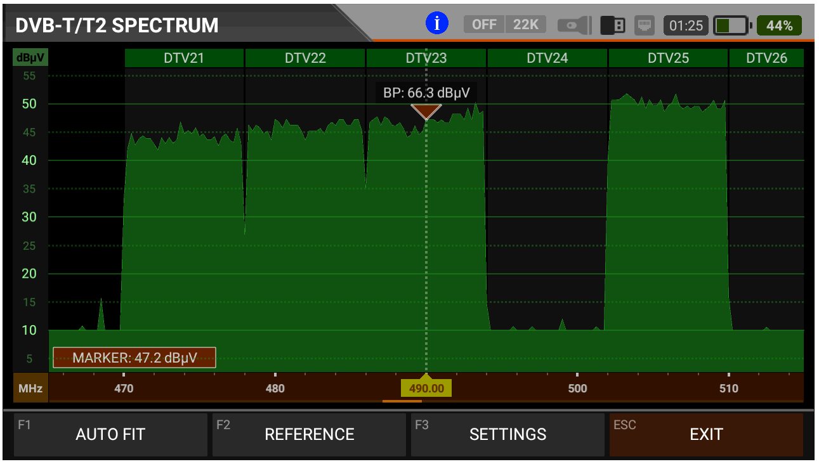Click the battery level icon
The height and width of the screenshot is (464, 819).
coord(731,25)
